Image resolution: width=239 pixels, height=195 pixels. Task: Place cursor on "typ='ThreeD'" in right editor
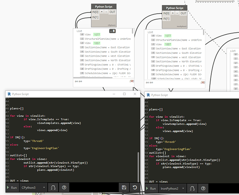coord(166,142)
